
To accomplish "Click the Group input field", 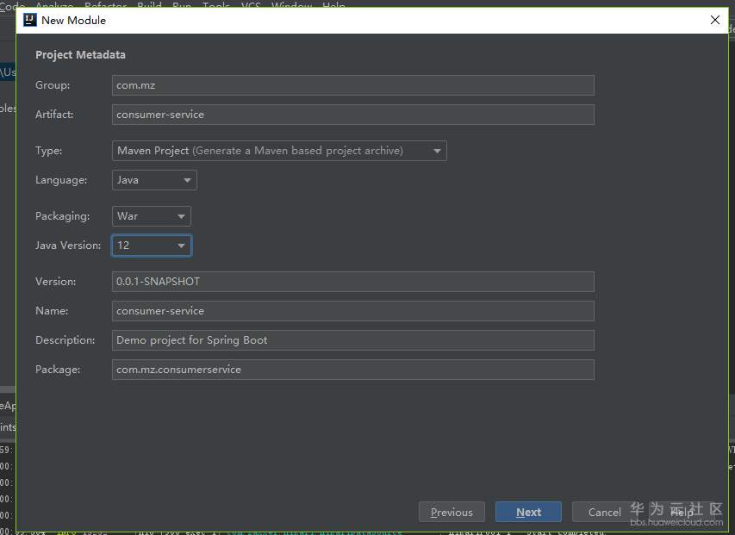I will coord(353,85).
